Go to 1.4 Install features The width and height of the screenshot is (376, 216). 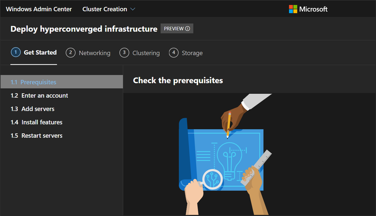pos(42,122)
